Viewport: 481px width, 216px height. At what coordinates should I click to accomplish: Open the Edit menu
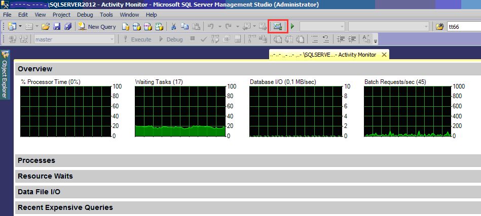[23, 15]
